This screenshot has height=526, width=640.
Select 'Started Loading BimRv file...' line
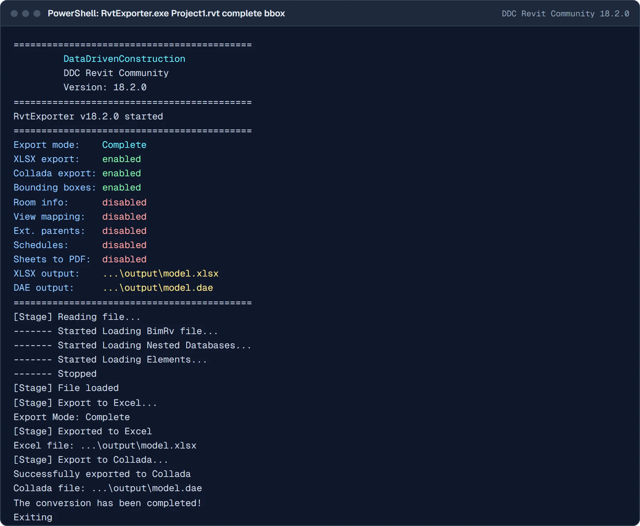(116, 331)
